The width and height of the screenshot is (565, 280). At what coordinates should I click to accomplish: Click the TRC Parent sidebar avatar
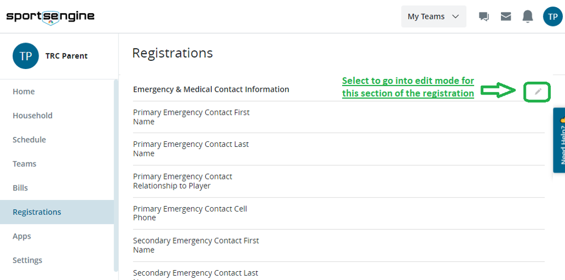click(x=25, y=56)
